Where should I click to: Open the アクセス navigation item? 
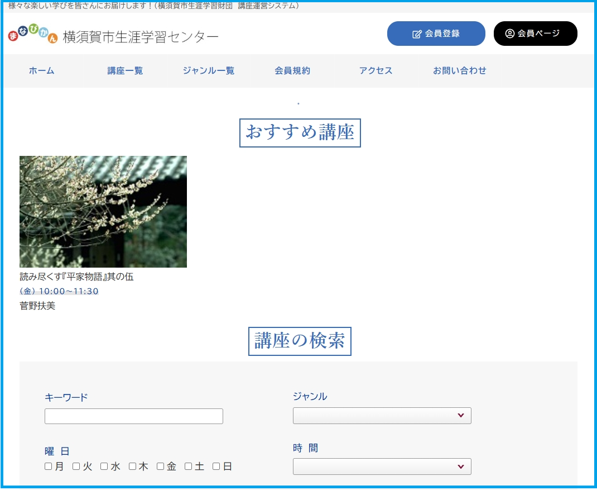(x=375, y=71)
